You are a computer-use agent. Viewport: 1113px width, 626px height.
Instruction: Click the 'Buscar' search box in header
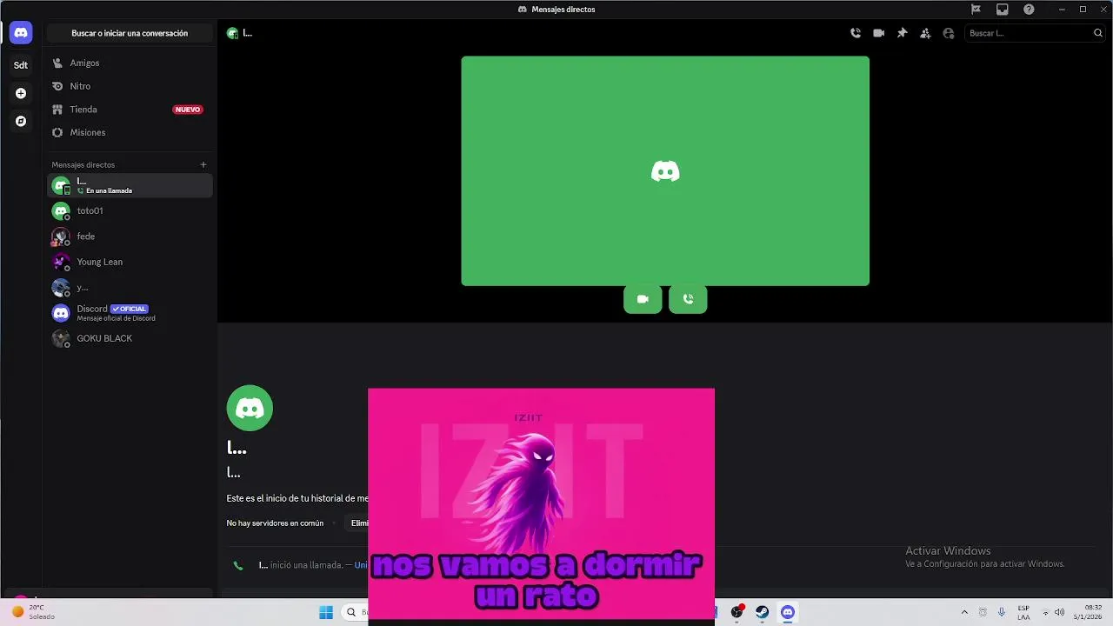pos(1035,33)
